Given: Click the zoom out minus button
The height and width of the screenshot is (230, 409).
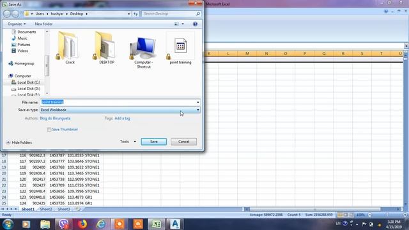Looking at the screenshot, I should 369,215.
